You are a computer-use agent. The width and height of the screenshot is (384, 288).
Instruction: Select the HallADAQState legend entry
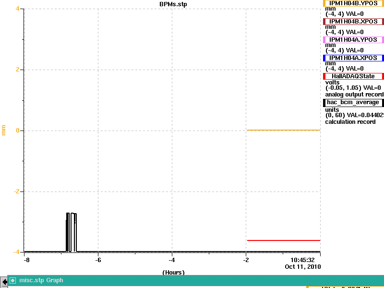(x=353, y=76)
